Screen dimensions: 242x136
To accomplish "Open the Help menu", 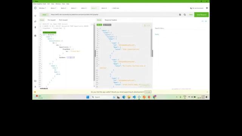I will (68, 4).
